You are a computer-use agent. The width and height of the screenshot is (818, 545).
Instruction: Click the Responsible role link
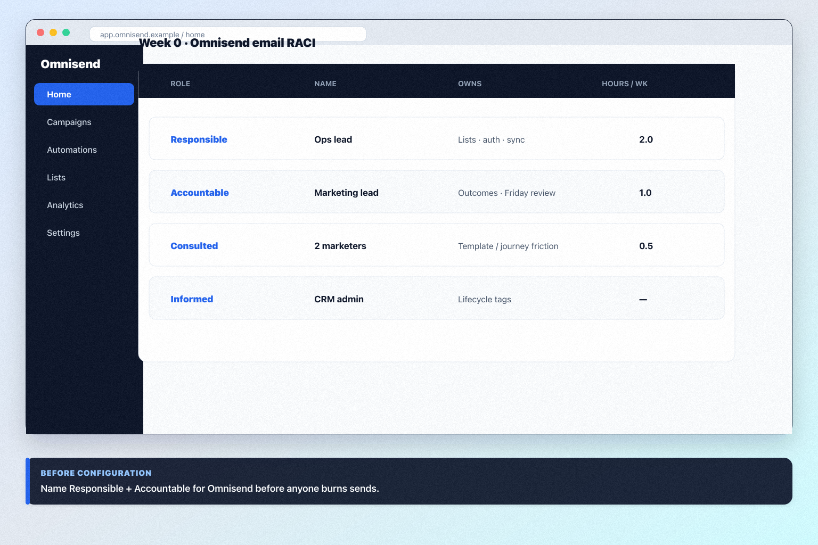199,139
